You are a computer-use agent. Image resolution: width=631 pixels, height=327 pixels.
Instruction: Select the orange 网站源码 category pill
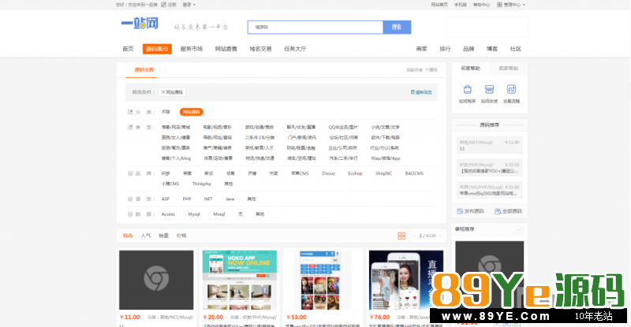point(191,112)
